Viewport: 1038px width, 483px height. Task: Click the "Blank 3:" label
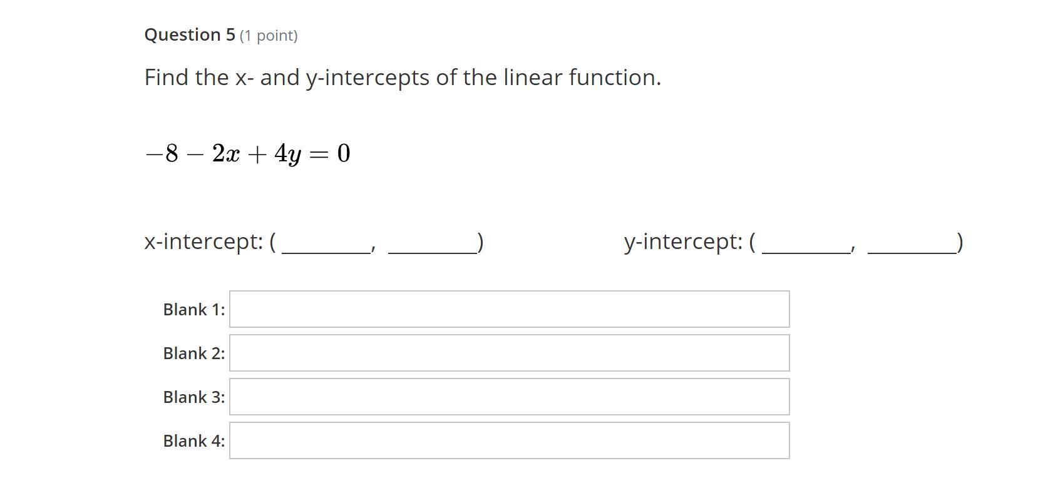tap(194, 397)
